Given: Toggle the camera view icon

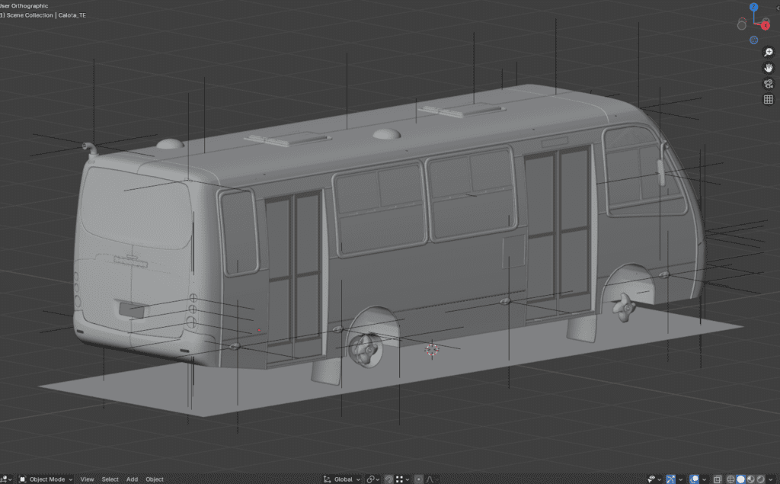Looking at the screenshot, I should pos(769,84).
